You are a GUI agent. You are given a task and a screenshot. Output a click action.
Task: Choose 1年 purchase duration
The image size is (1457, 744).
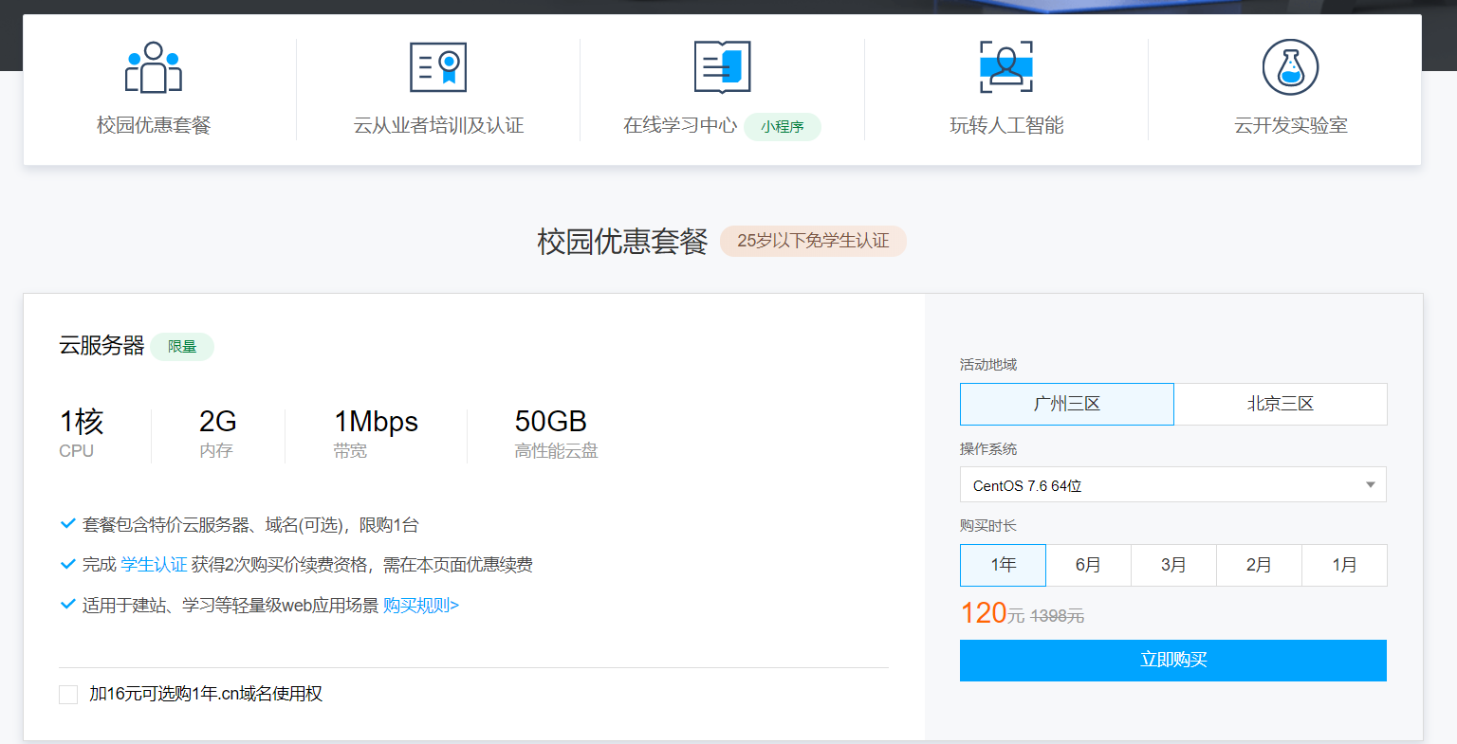pyautogui.click(x=1003, y=565)
